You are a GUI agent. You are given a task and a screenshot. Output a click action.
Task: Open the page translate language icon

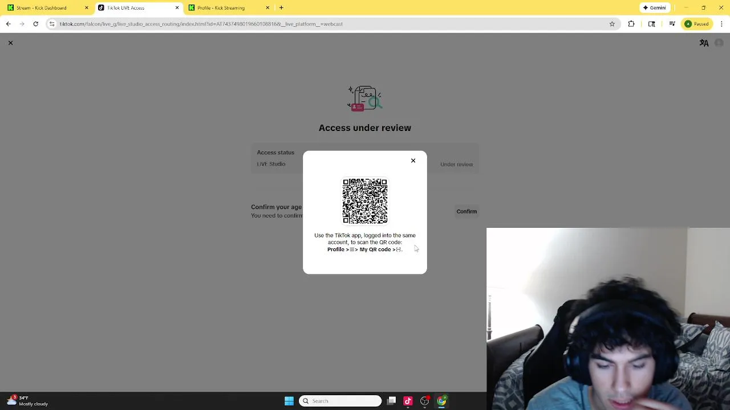coord(704,43)
